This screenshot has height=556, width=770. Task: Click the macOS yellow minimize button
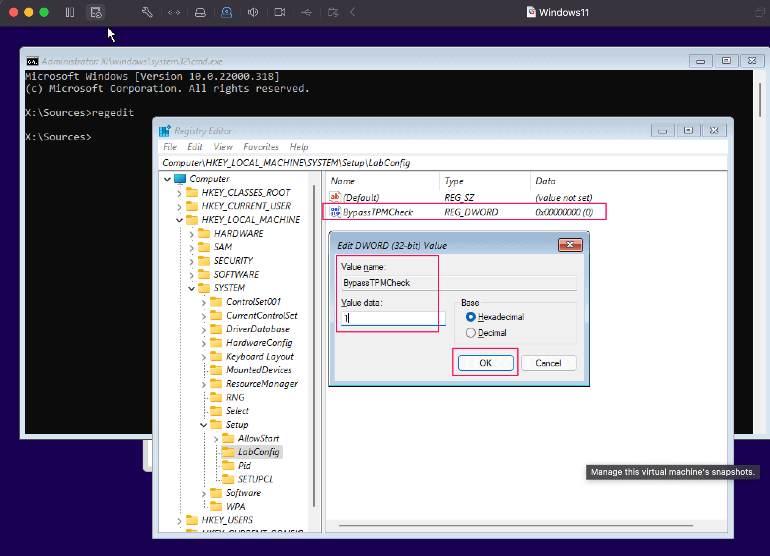pyautogui.click(x=29, y=13)
